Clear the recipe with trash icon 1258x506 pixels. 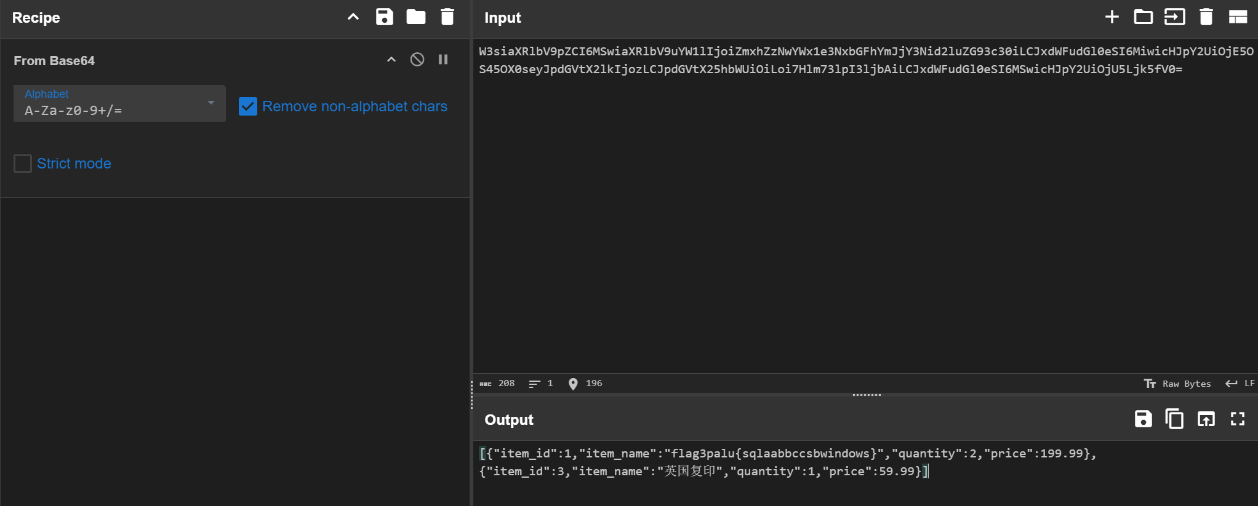coord(447,17)
